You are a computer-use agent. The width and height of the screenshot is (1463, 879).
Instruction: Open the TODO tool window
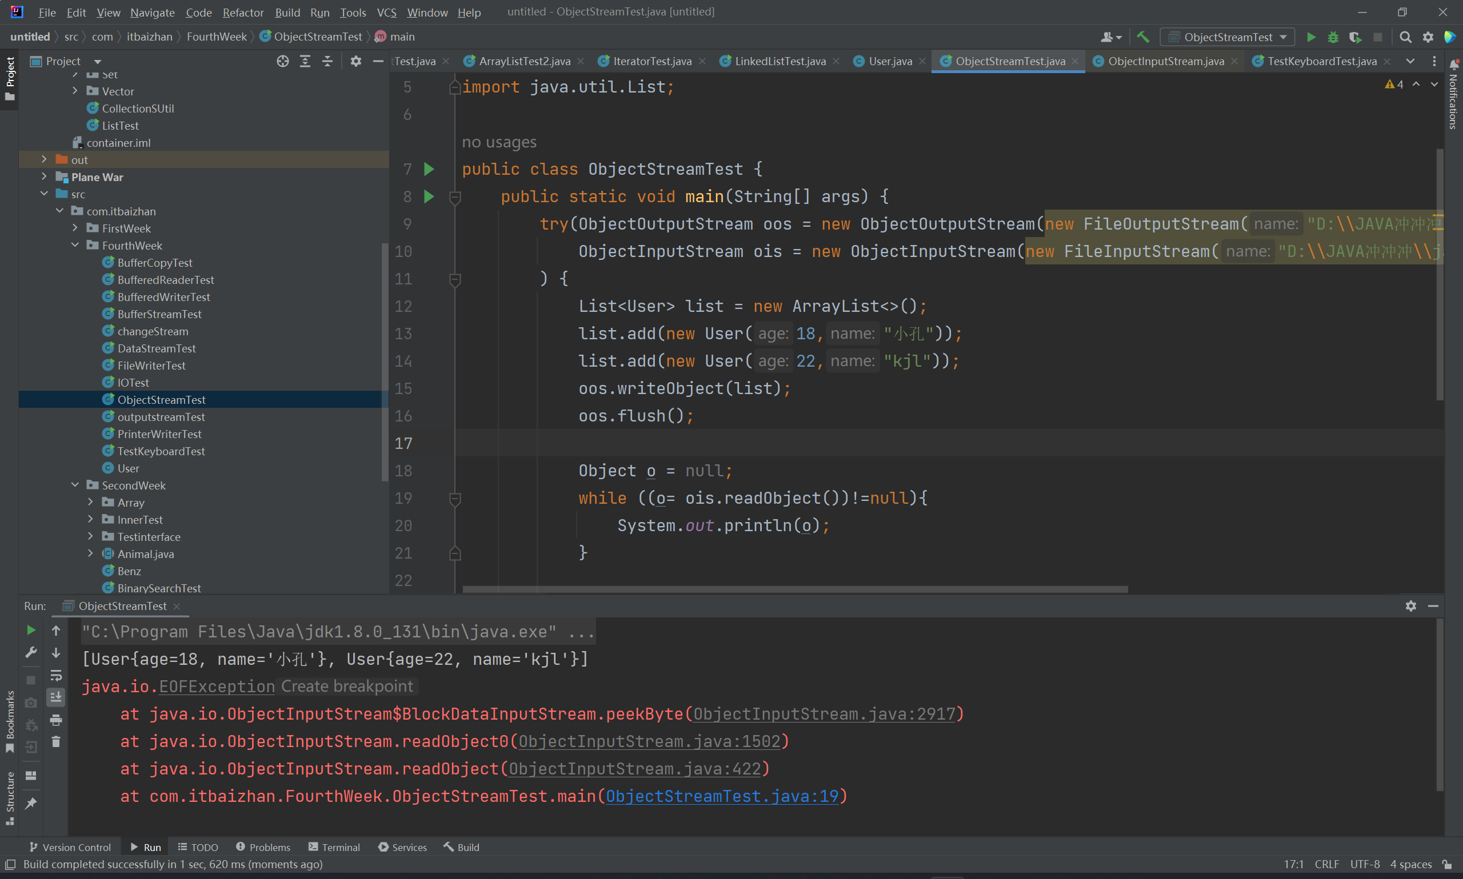click(198, 847)
